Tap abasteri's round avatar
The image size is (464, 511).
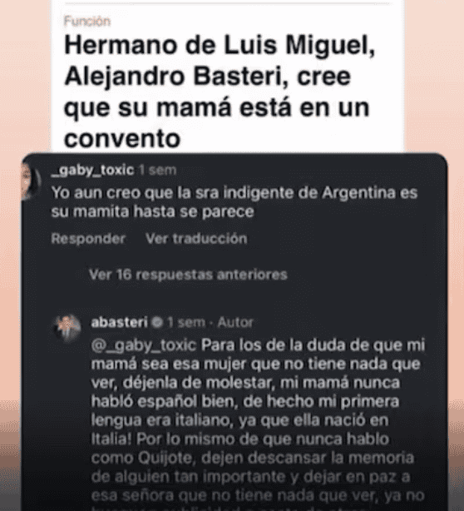click(68, 327)
